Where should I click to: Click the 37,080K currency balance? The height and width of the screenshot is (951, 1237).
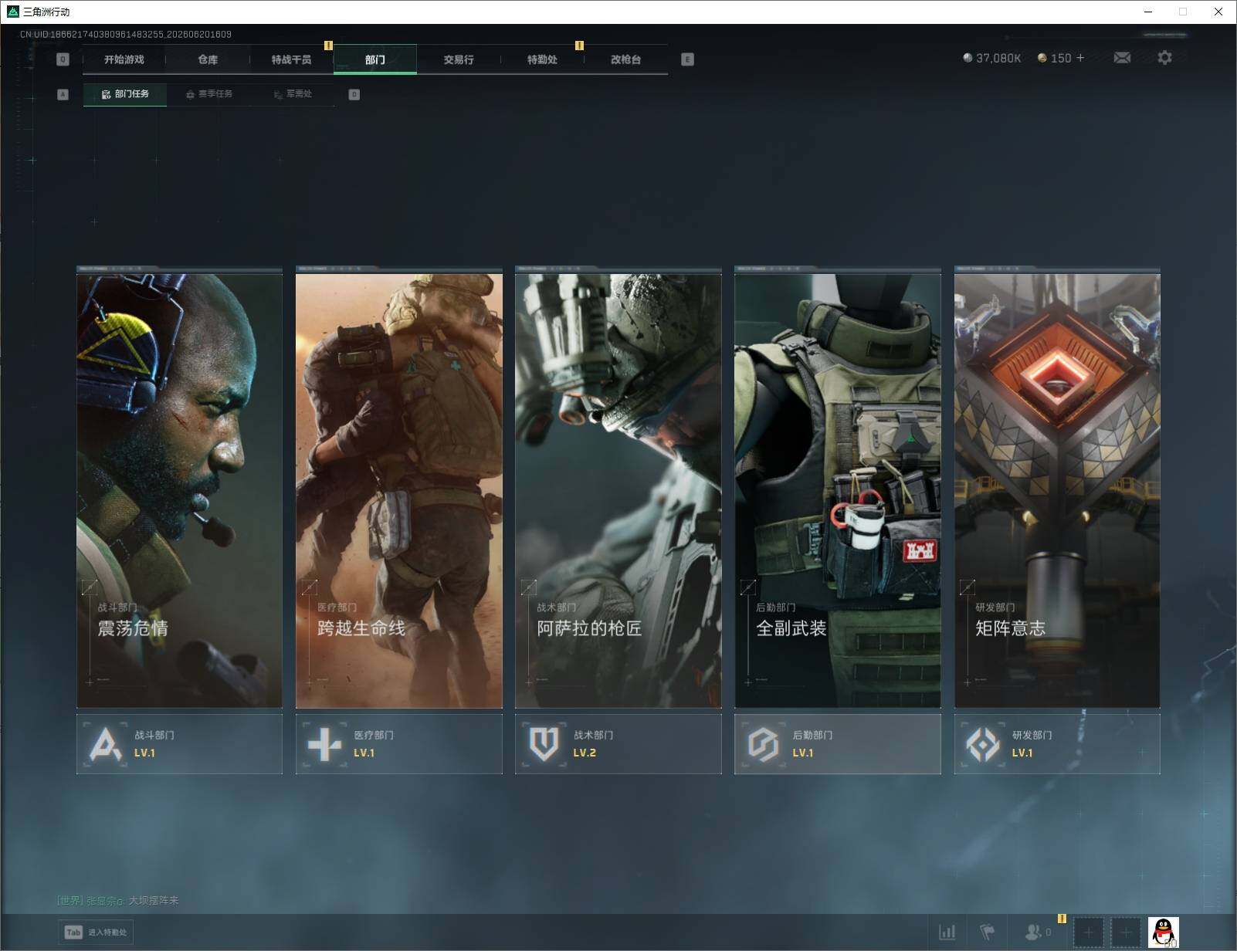point(991,58)
